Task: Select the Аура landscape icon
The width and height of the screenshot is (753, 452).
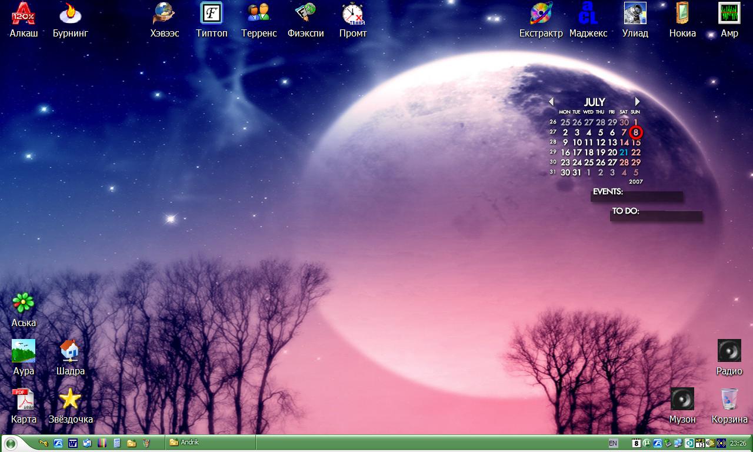Action: coord(24,358)
